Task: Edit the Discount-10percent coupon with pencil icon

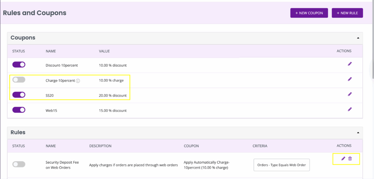Action: pyautogui.click(x=350, y=64)
